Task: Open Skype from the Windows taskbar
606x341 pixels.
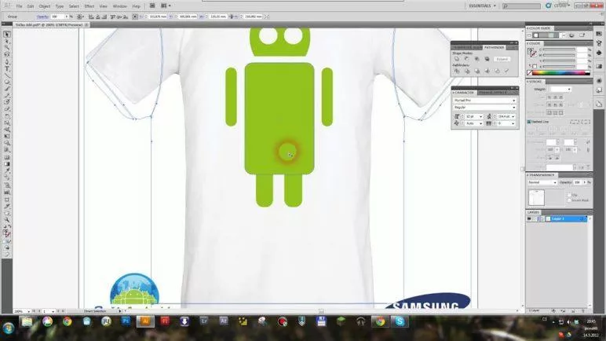Action: coord(400,321)
